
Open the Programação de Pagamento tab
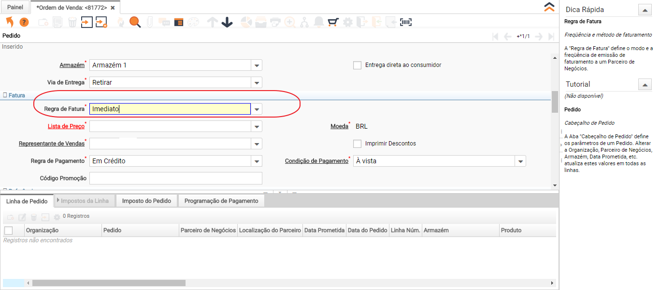click(221, 201)
